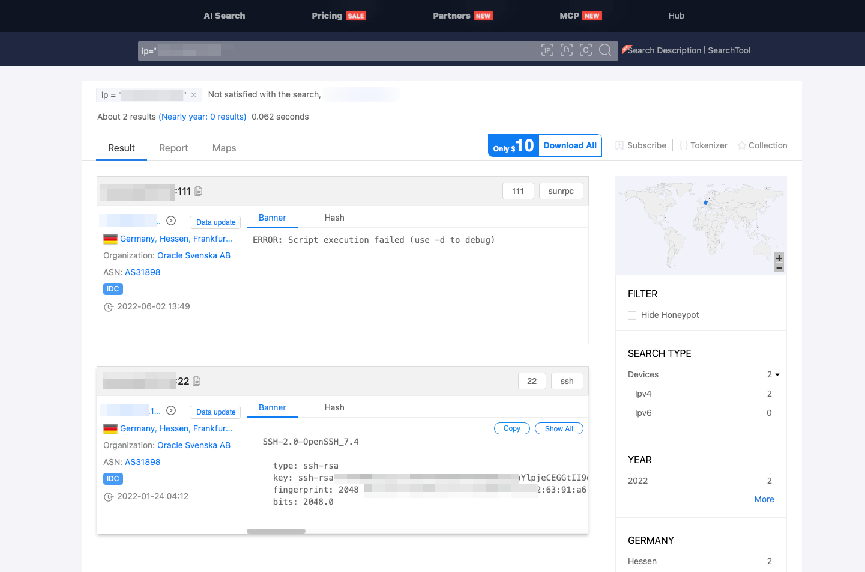Viewport: 865px width, 572px height.
Task: Click the magnifier search icon
Action: 605,50
